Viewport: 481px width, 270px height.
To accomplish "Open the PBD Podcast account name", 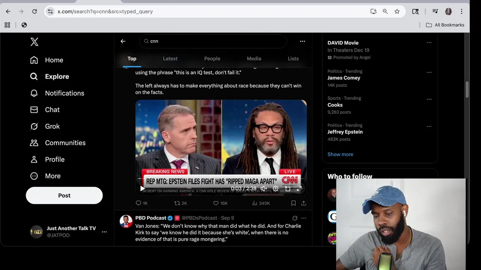I will 151,218.
